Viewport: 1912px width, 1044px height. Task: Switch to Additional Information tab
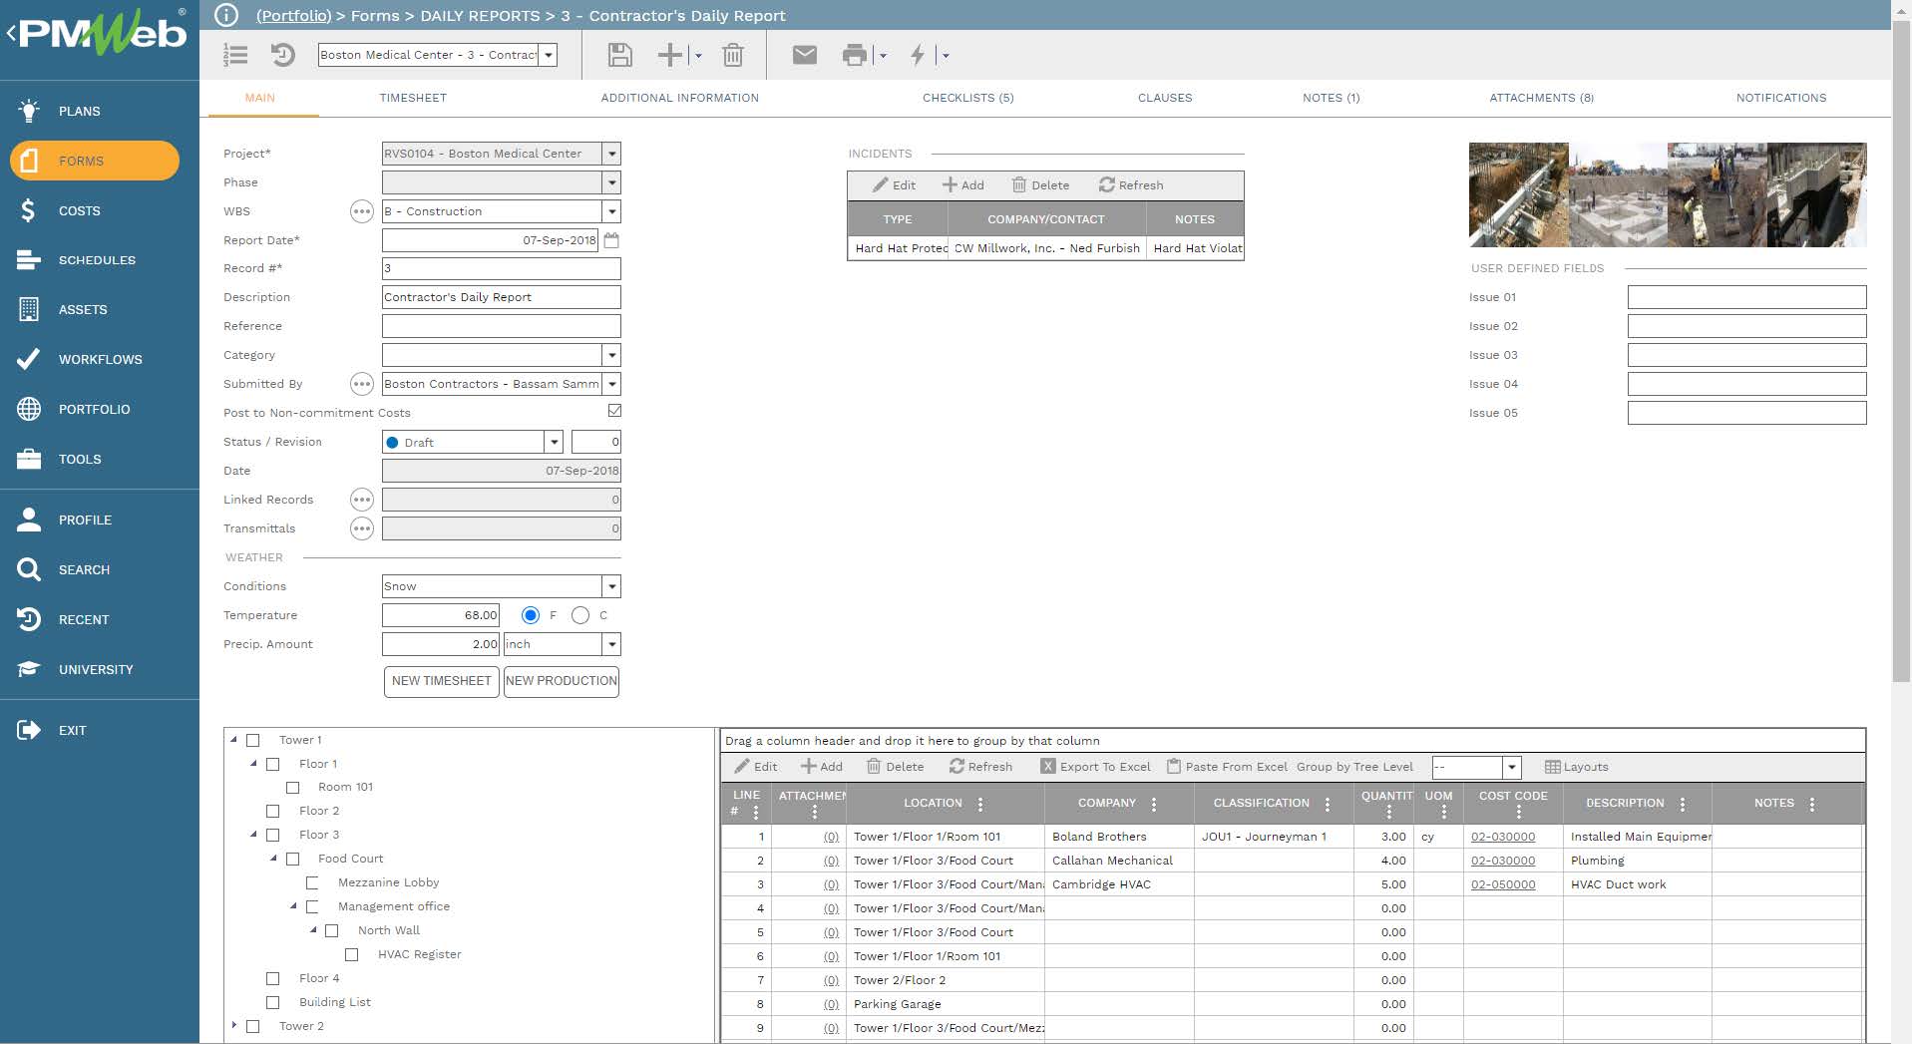pyautogui.click(x=680, y=98)
